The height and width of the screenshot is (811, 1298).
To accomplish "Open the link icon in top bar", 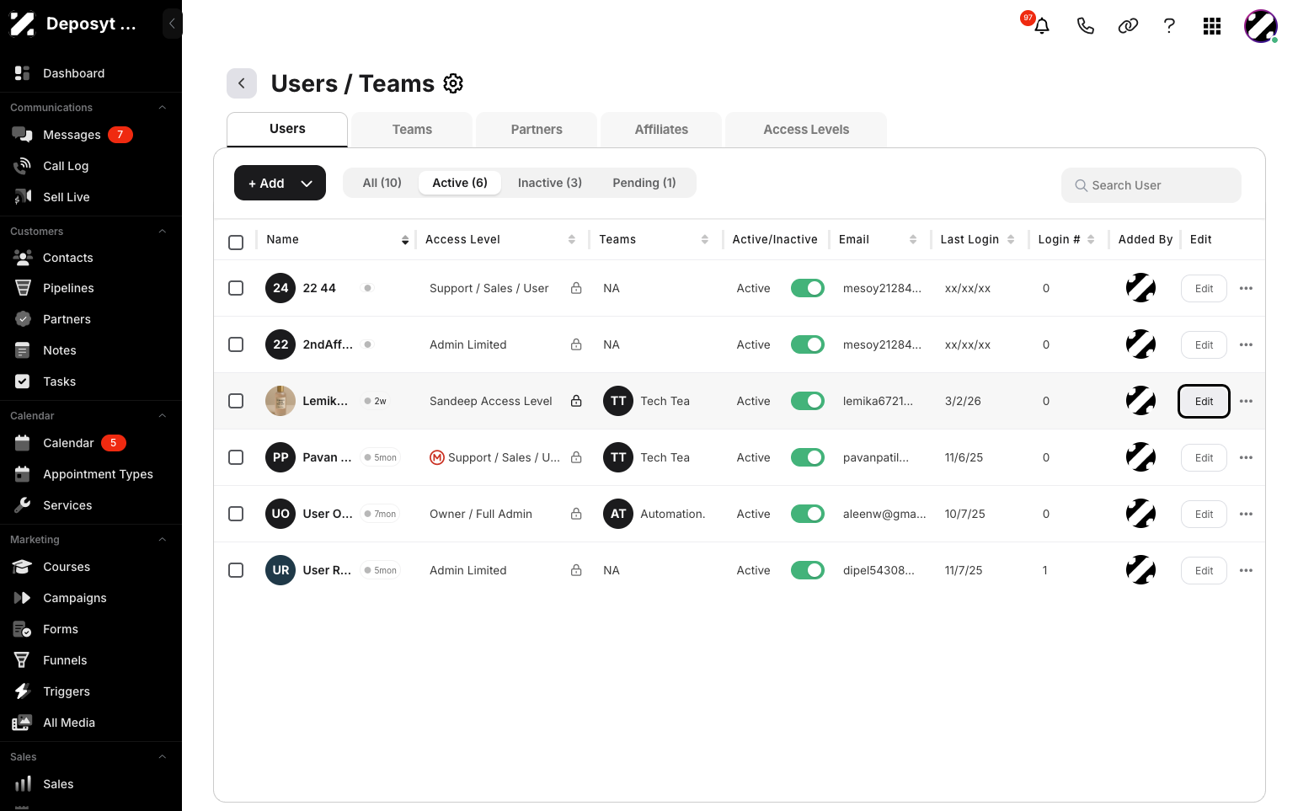I will [x=1128, y=26].
